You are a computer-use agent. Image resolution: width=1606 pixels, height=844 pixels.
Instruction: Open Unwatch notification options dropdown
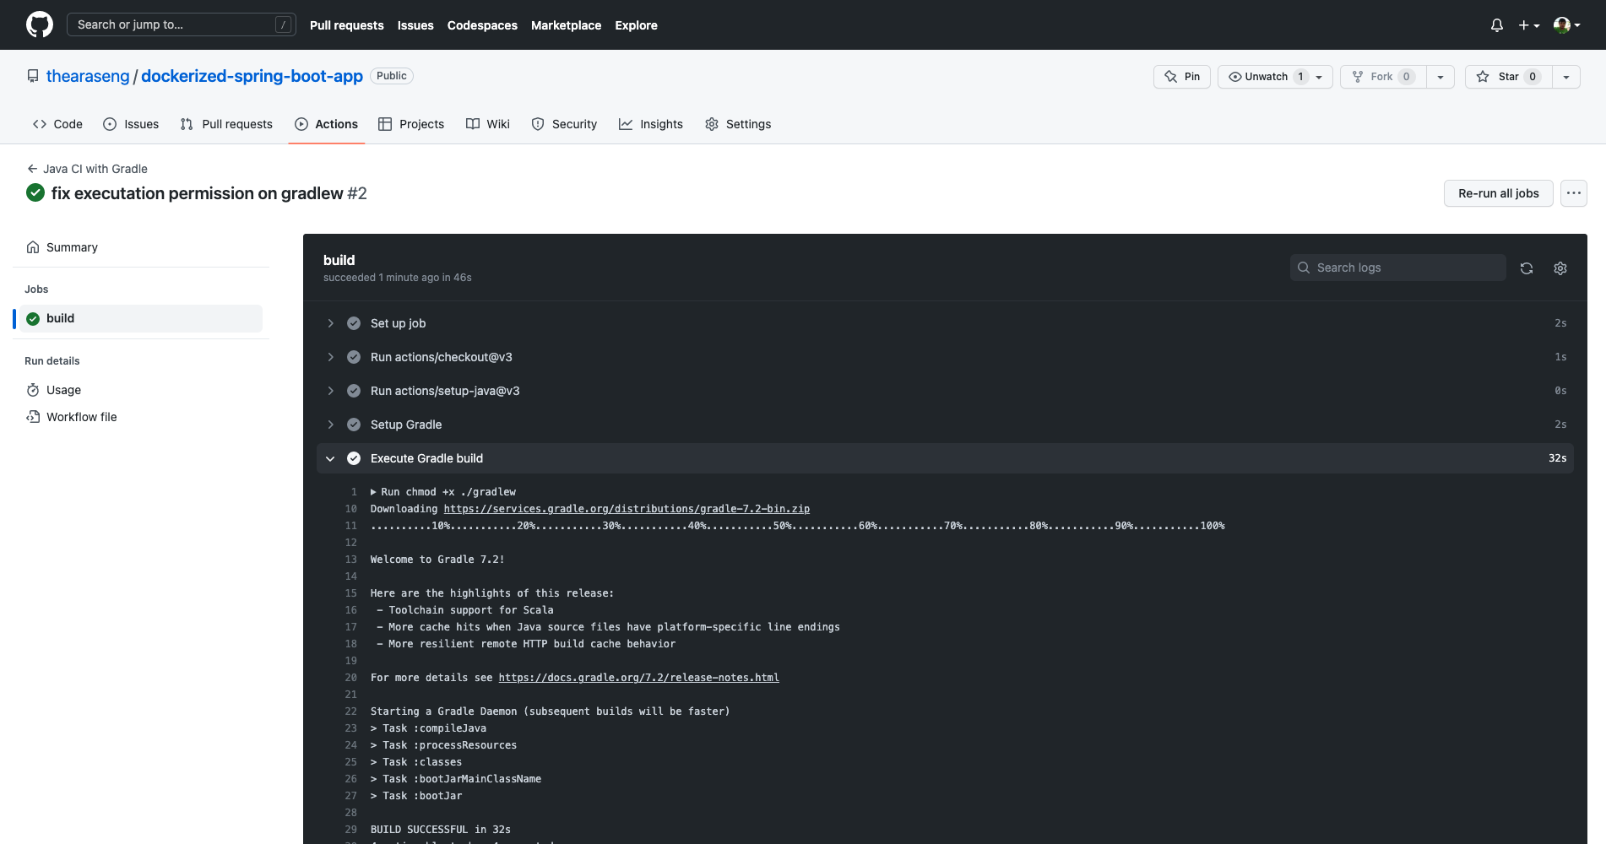pos(1319,77)
